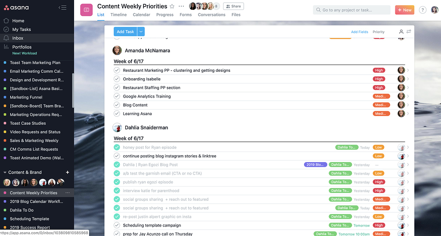Complete the Google Analytics Training task
441x236 pixels.
tap(117, 96)
